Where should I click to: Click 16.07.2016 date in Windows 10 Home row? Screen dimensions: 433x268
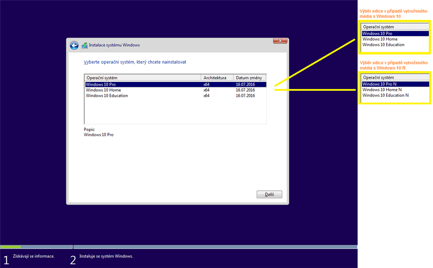pyautogui.click(x=245, y=90)
